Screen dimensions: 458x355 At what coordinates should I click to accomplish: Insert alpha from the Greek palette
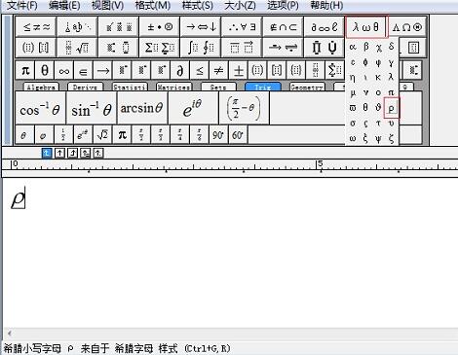(353, 47)
